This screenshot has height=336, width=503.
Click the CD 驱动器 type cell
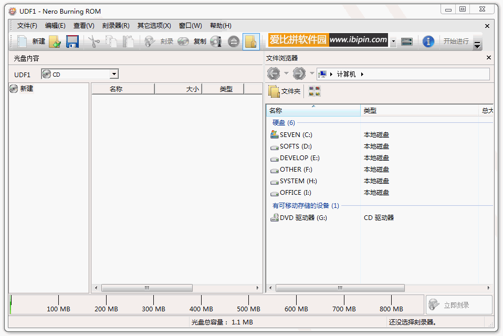tap(379, 218)
